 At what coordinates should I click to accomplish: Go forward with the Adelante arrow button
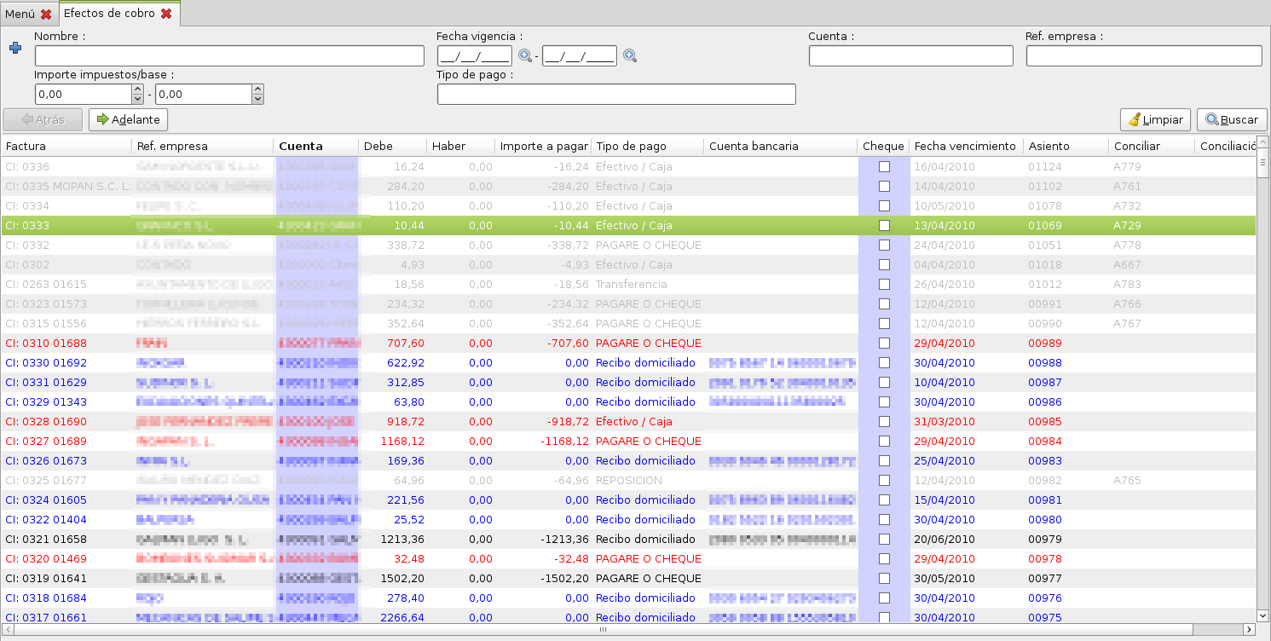click(x=129, y=120)
